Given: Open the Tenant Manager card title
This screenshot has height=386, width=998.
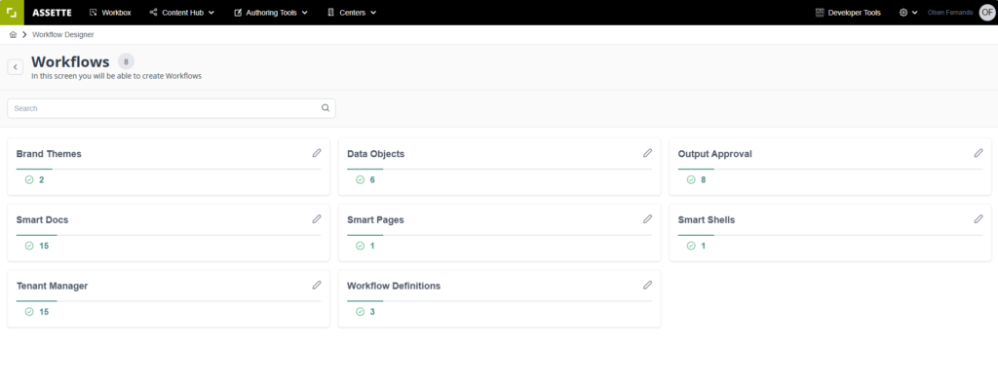Looking at the screenshot, I should 53,287.
